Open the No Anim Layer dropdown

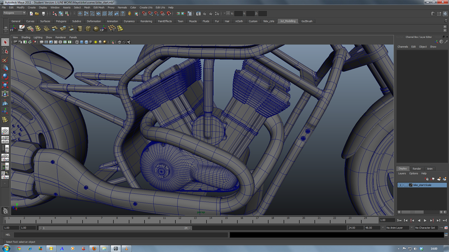tap(396, 227)
